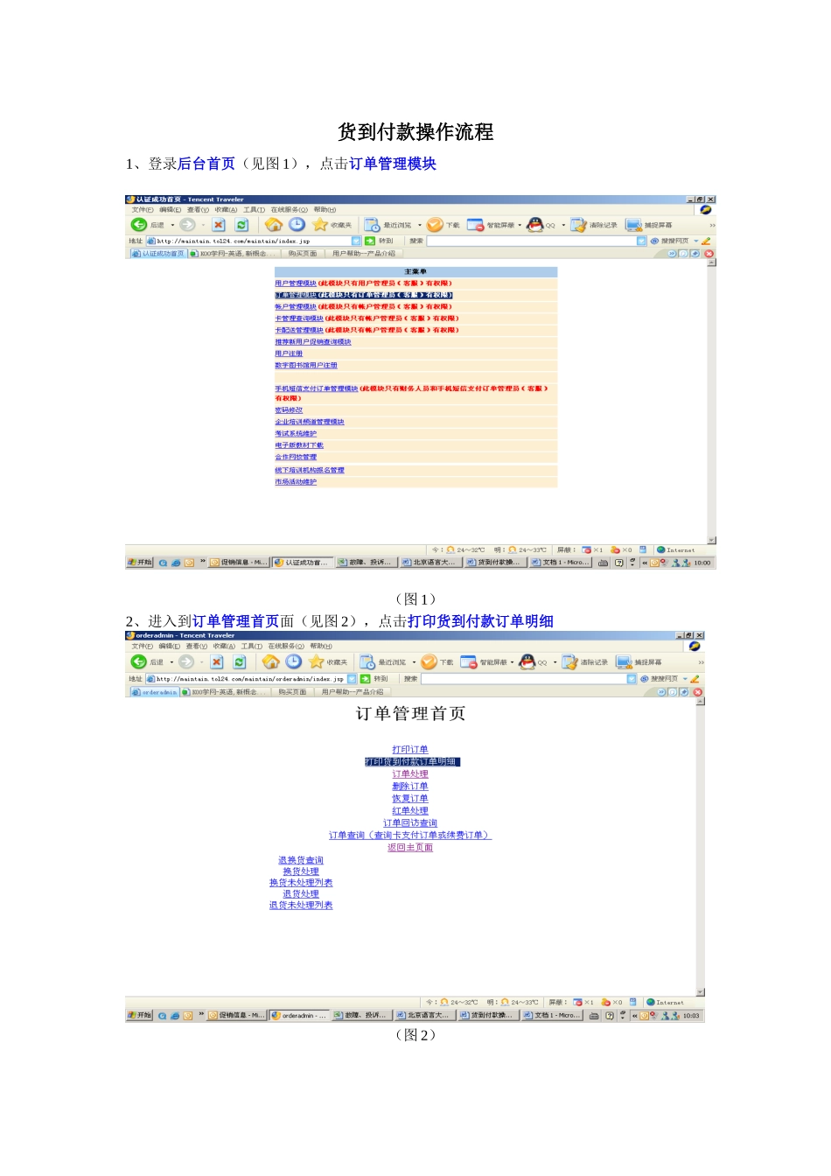Click 下载 icon in the 认证成功首页 browser
This screenshot has height=1176, width=831.
pos(436,225)
